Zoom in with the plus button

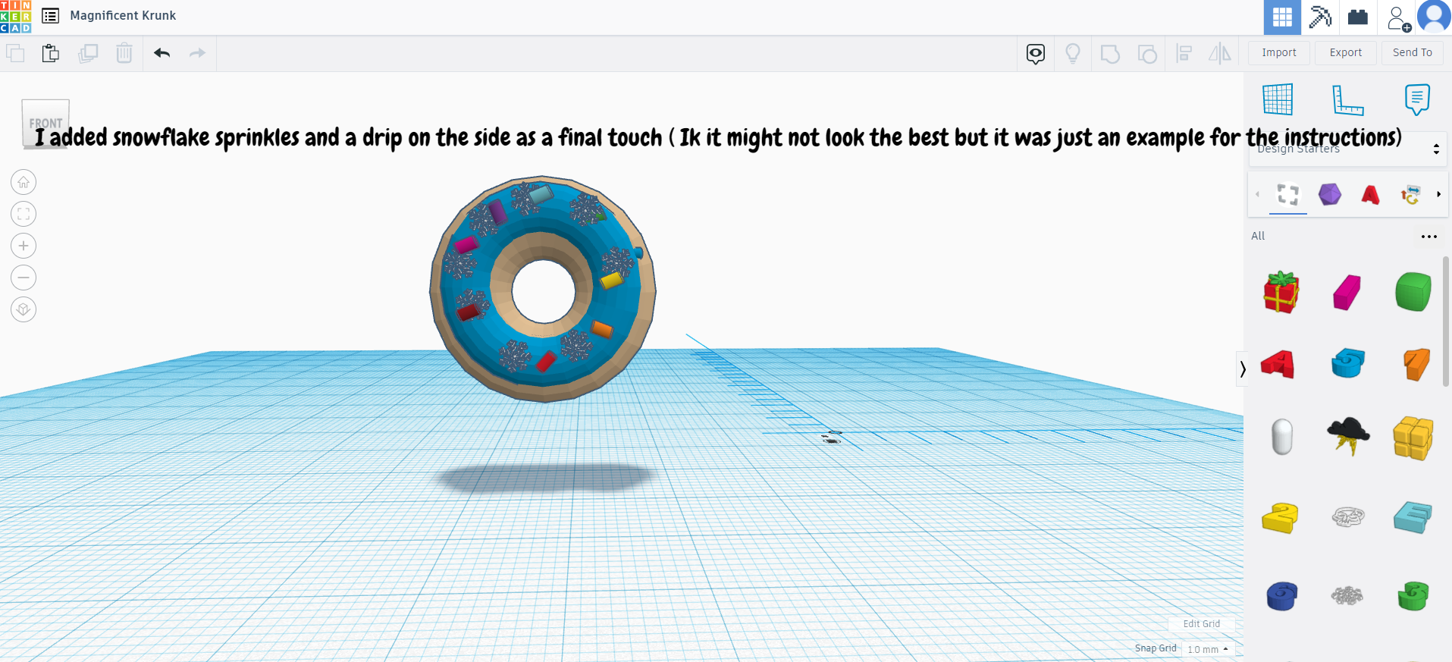24,246
